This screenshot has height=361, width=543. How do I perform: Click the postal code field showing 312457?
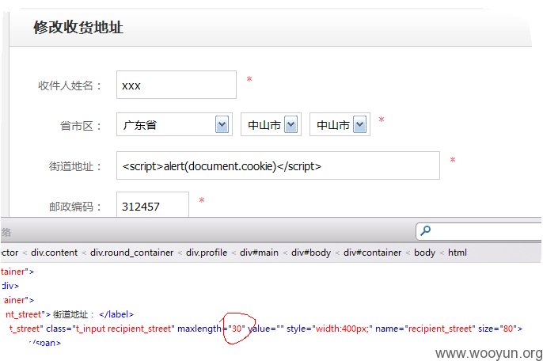(152, 205)
